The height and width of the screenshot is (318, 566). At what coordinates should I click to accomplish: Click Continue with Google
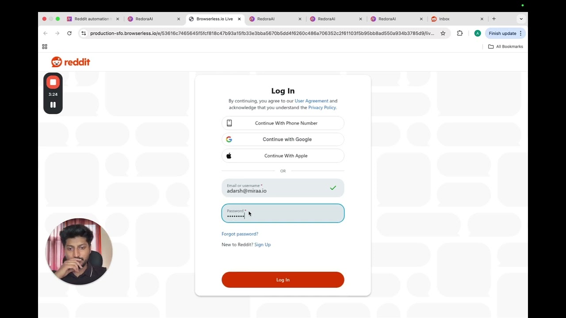pos(283,139)
